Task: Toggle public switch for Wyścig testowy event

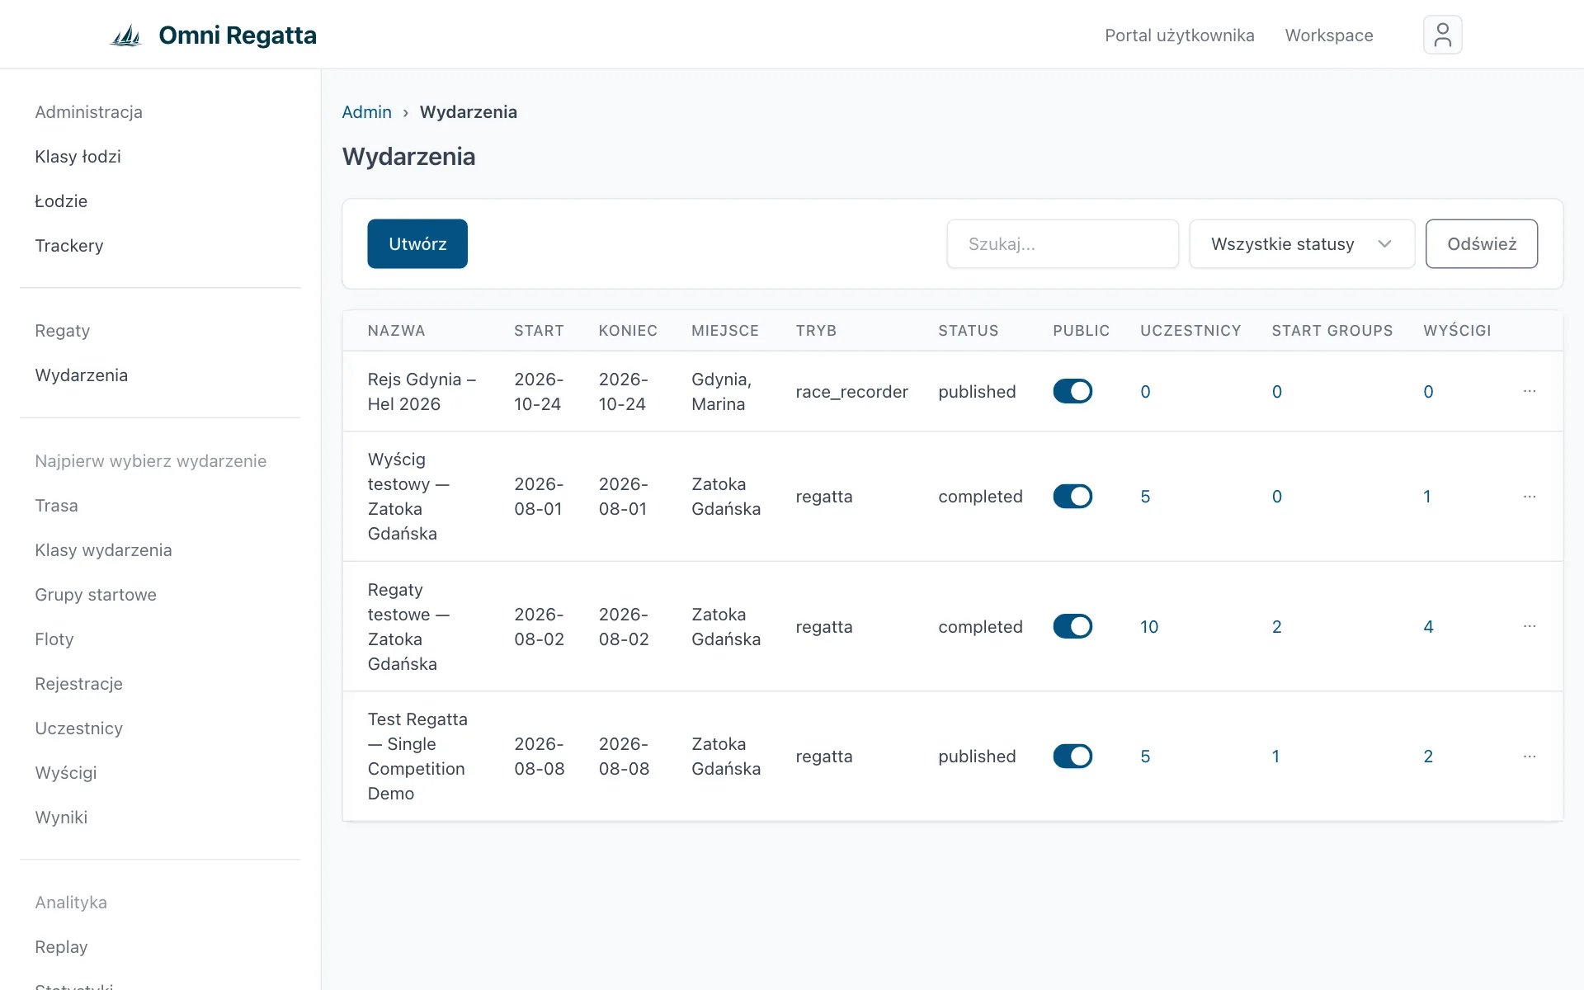Action: 1072,497
